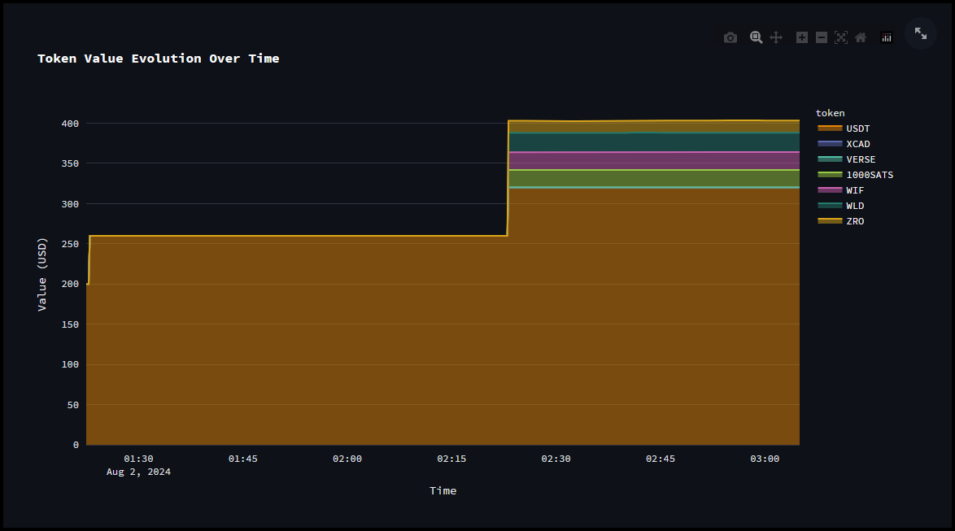Hide VERSE series via legend
The width and height of the screenshot is (955, 531).
coord(861,159)
